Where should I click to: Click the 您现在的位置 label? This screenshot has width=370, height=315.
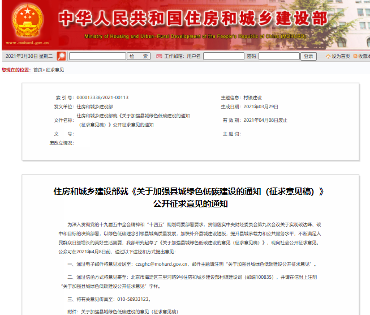[x=15, y=70]
